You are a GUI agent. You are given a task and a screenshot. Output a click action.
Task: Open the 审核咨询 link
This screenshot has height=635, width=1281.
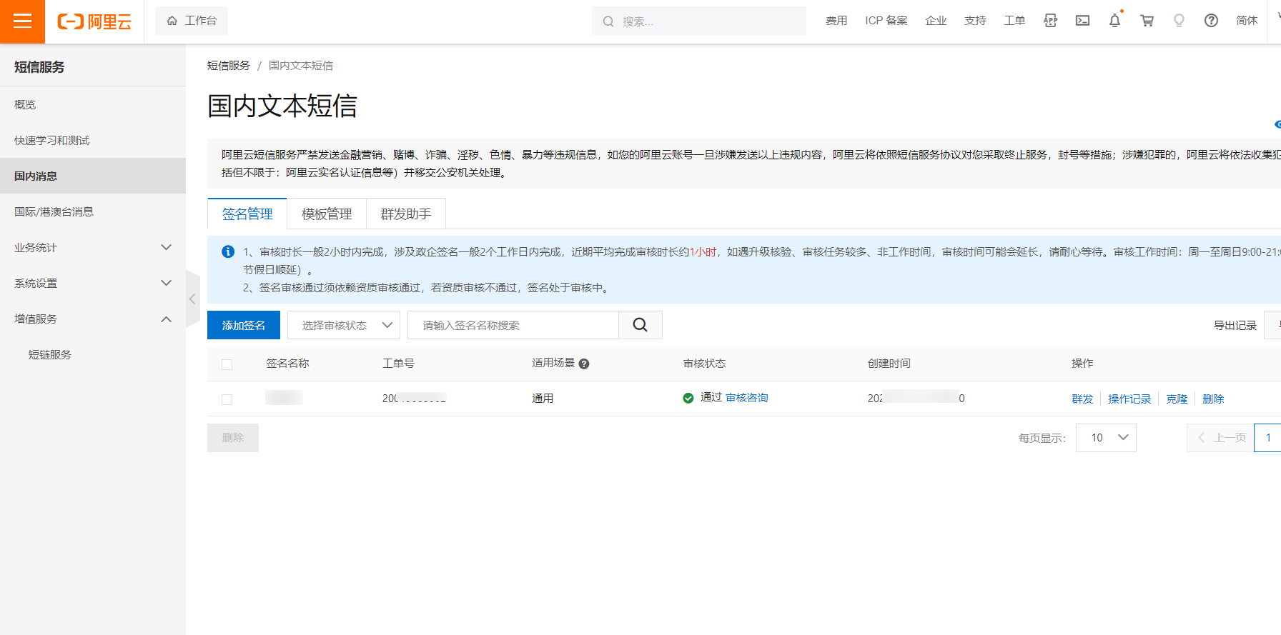(746, 398)
